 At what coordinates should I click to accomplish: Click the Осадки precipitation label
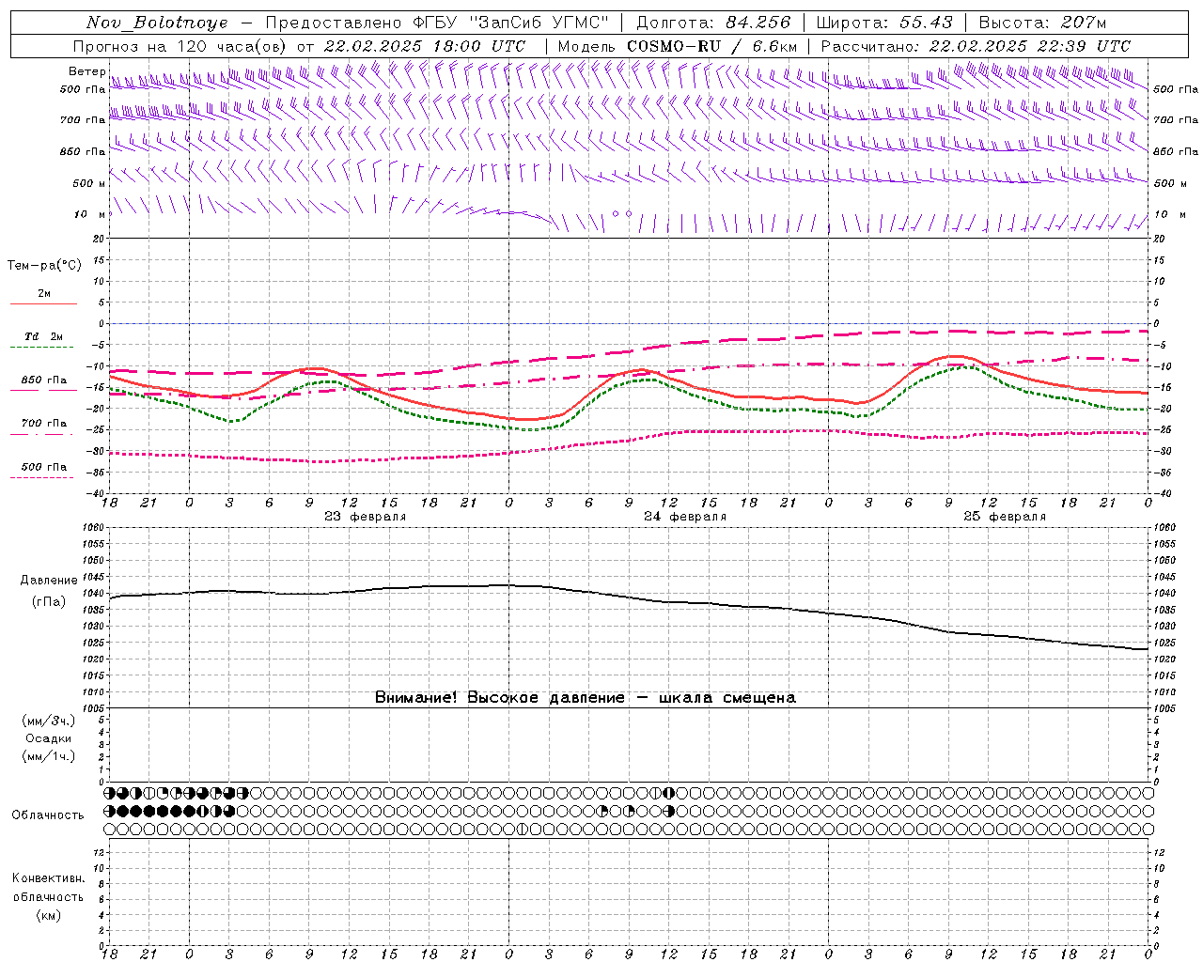pos(49,738)
